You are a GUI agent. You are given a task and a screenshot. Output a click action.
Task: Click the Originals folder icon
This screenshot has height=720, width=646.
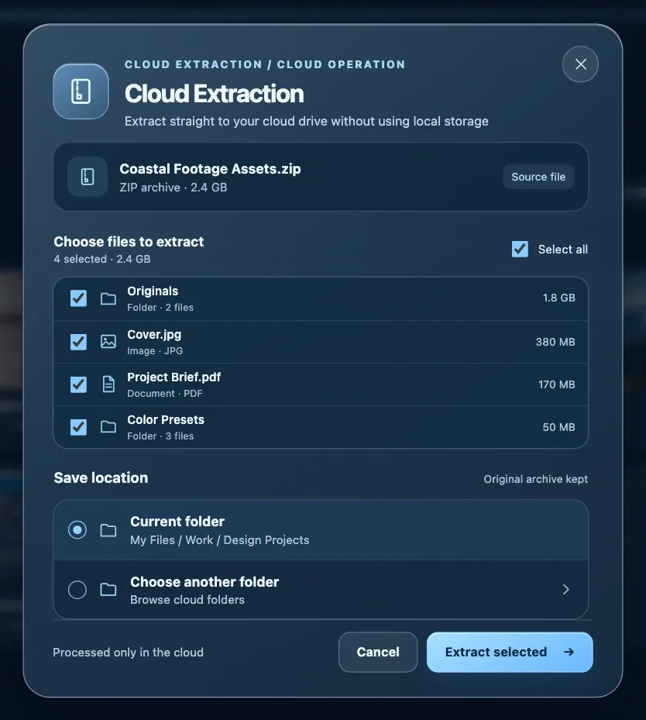pyautogui.click(x=108, y=299)
